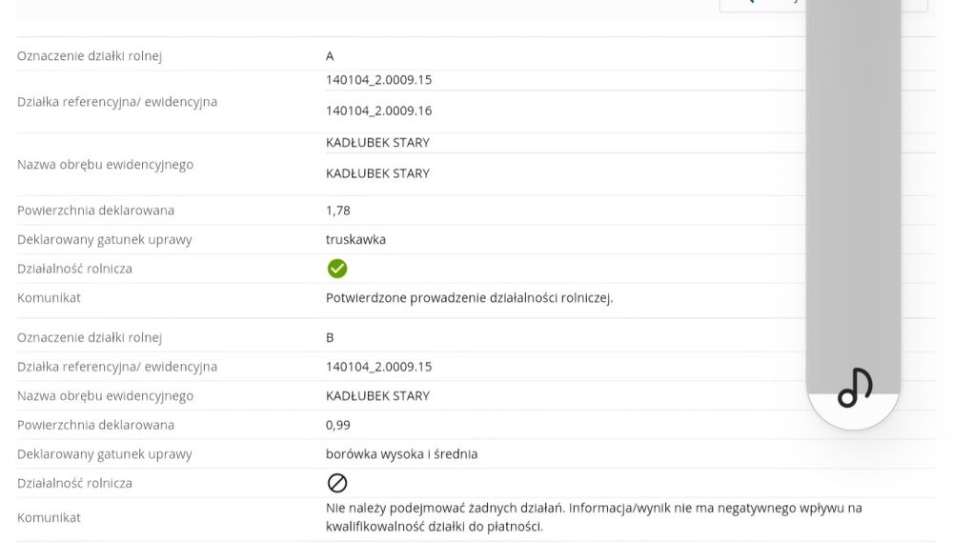This screenshot has height=542, width=953.
Task: Select plot designation letter 'B'
Action: pyautogui.click(x=330, y=337)
